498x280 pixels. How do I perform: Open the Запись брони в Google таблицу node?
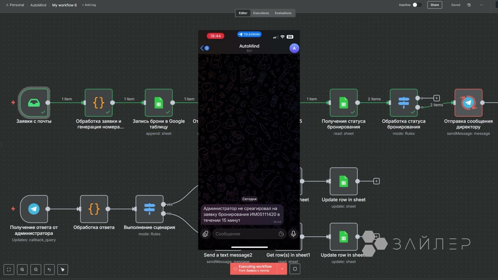[159, 103]
